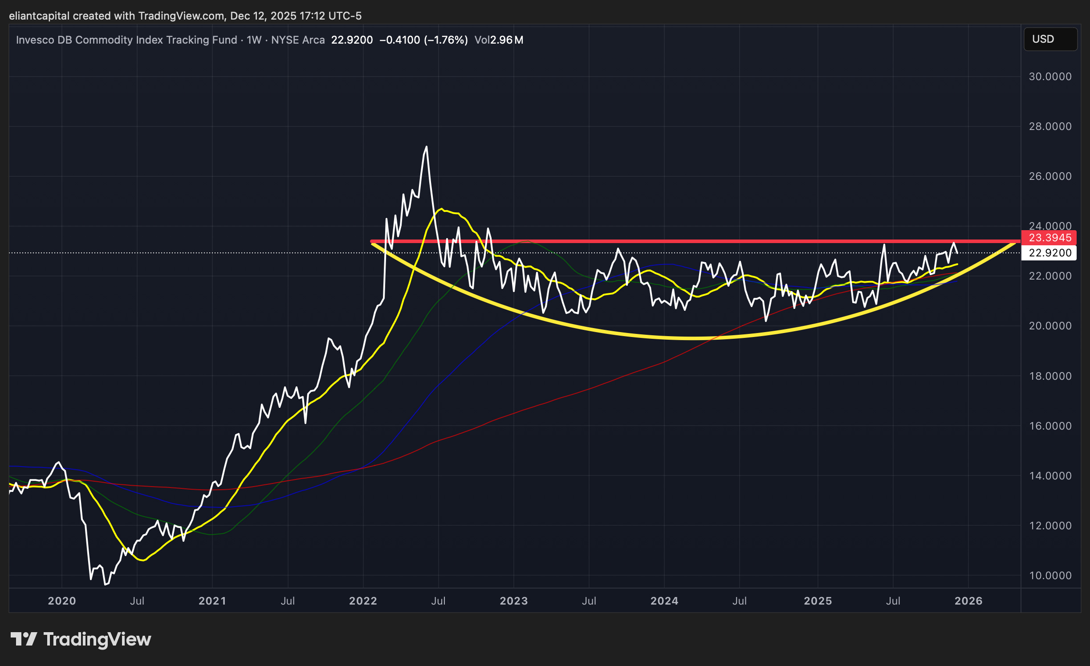The image size is (1090, 666).
Task: Click the TradingView logo icon
Action: pos(23,639)
